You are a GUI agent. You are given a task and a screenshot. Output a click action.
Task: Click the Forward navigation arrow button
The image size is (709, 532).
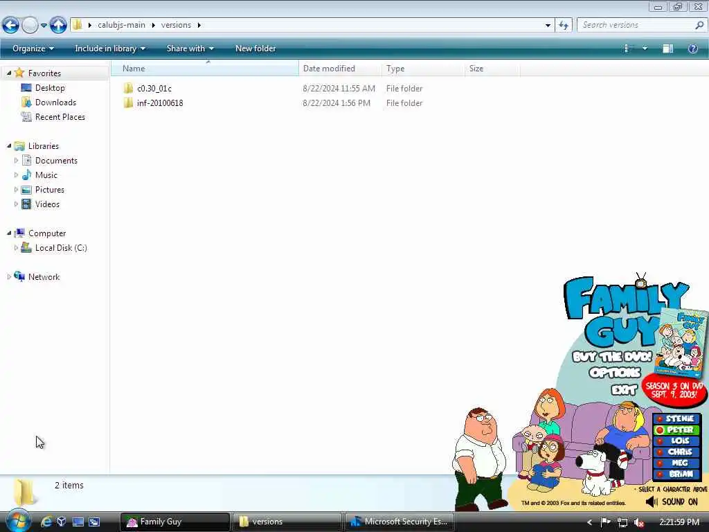click(x=30, y=25)
